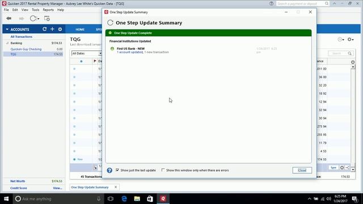Image resolution: width=363 pixels, height=204 pixels.
Task: Click View next to Credit Score
Action: (57, 188)
